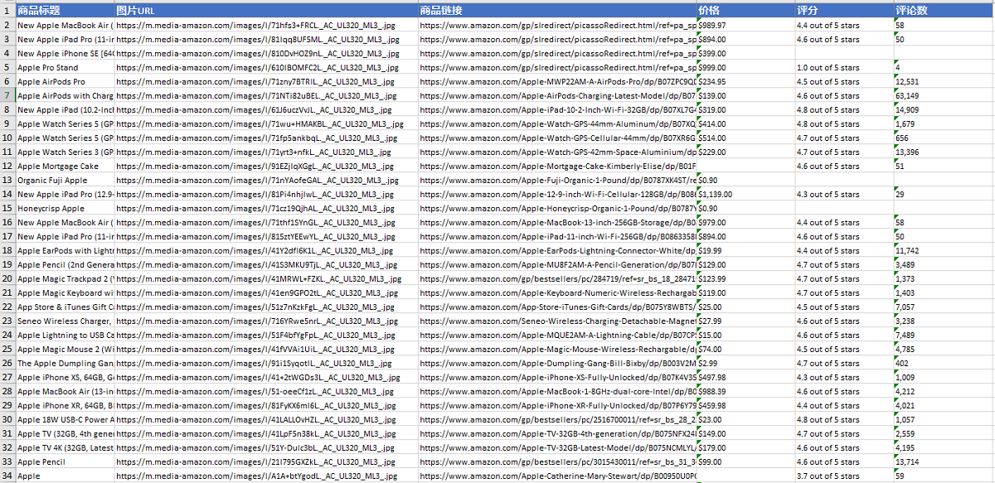Image resolution: width=995 pixels, height=483 pixels.
Task: Click the review count cell 63,149
Action: point(944,96)
